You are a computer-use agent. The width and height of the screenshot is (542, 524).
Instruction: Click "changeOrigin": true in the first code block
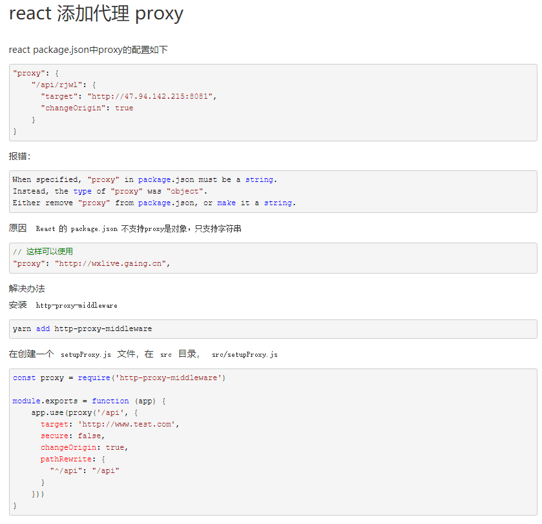click(x=87, y=108)
